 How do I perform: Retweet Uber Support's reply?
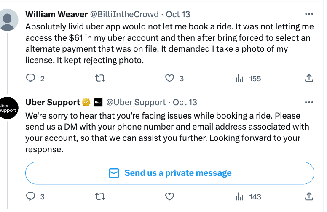(x=100, y=196)
